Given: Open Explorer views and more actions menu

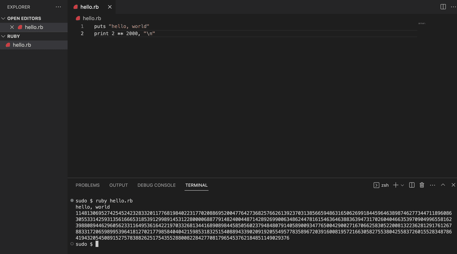Looking at the screenshot, I should pyautogui.click(x=58, y=7).
